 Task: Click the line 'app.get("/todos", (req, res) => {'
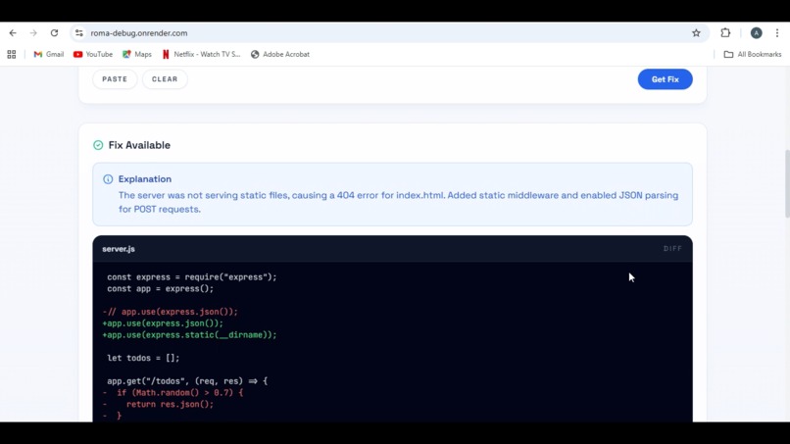point(187,381)
